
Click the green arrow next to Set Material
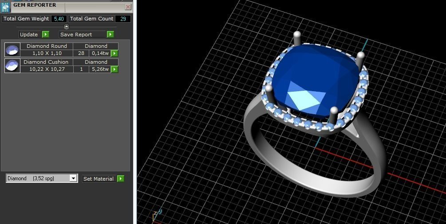tap(121, 178)
